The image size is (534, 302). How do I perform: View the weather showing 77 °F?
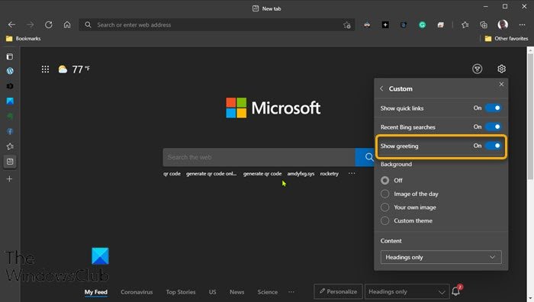[74, 69]
